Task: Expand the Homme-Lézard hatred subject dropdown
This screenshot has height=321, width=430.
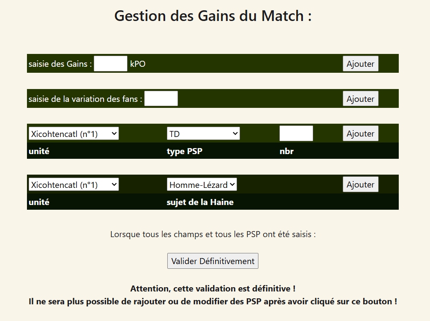Action: pyautogui.click(x=202, y=184)
